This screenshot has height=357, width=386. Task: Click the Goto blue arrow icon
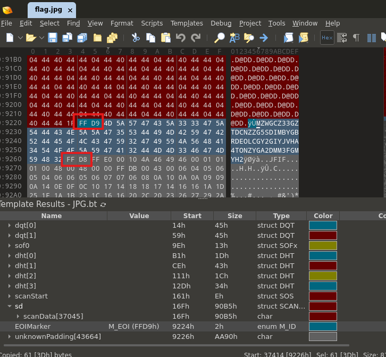(x=264, y=38)
